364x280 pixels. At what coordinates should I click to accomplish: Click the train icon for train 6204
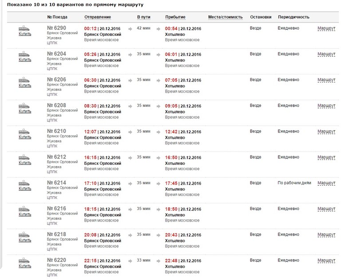coord(24,54)
